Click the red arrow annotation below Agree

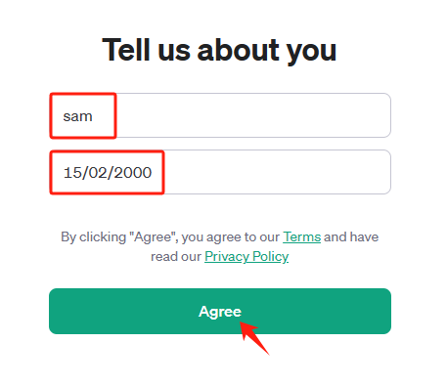(x=254, y=338)
